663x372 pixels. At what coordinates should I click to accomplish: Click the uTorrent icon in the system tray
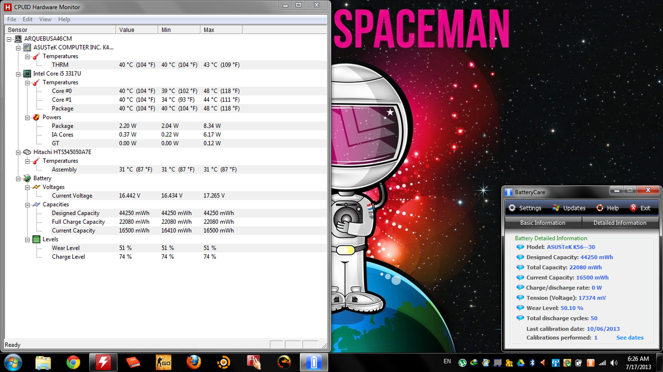463,363
